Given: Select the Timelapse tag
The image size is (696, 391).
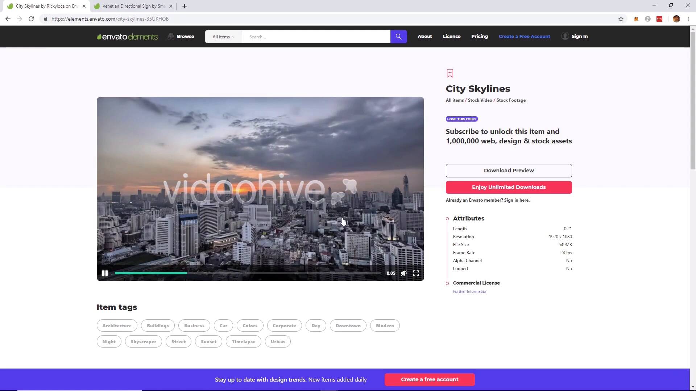Looking at the screenshot, I should [243, 341].
